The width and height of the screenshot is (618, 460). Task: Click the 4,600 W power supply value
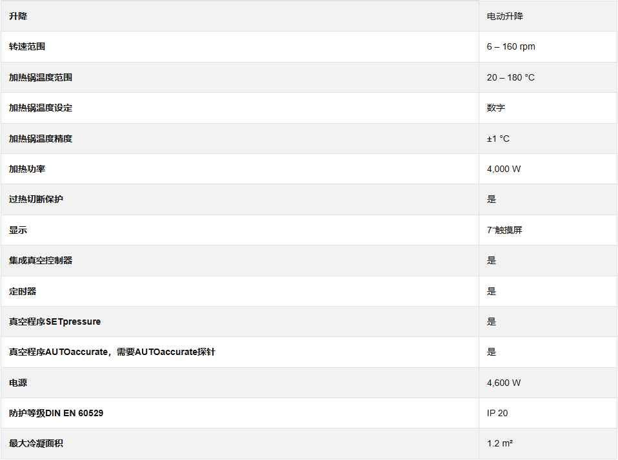[x=503, y=383]
